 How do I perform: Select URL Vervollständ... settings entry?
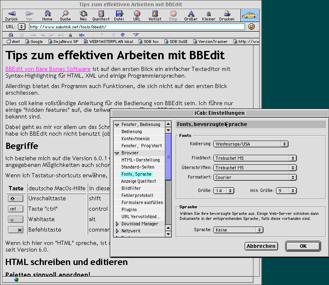(x=141, y=217)
